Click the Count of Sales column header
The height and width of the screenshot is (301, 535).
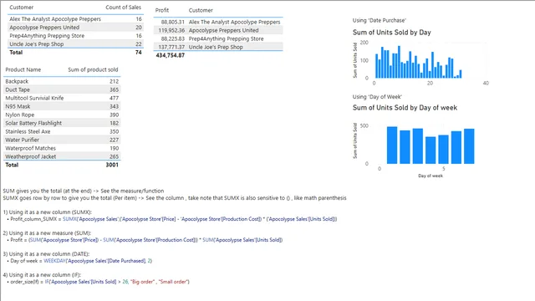click(123, 8)
